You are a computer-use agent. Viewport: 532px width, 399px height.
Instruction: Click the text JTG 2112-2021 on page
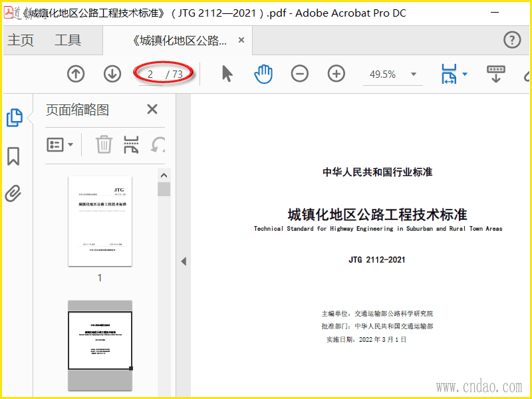pos(377,260)
